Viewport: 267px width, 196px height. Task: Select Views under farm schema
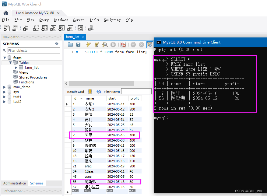click(x=23, y=72)
